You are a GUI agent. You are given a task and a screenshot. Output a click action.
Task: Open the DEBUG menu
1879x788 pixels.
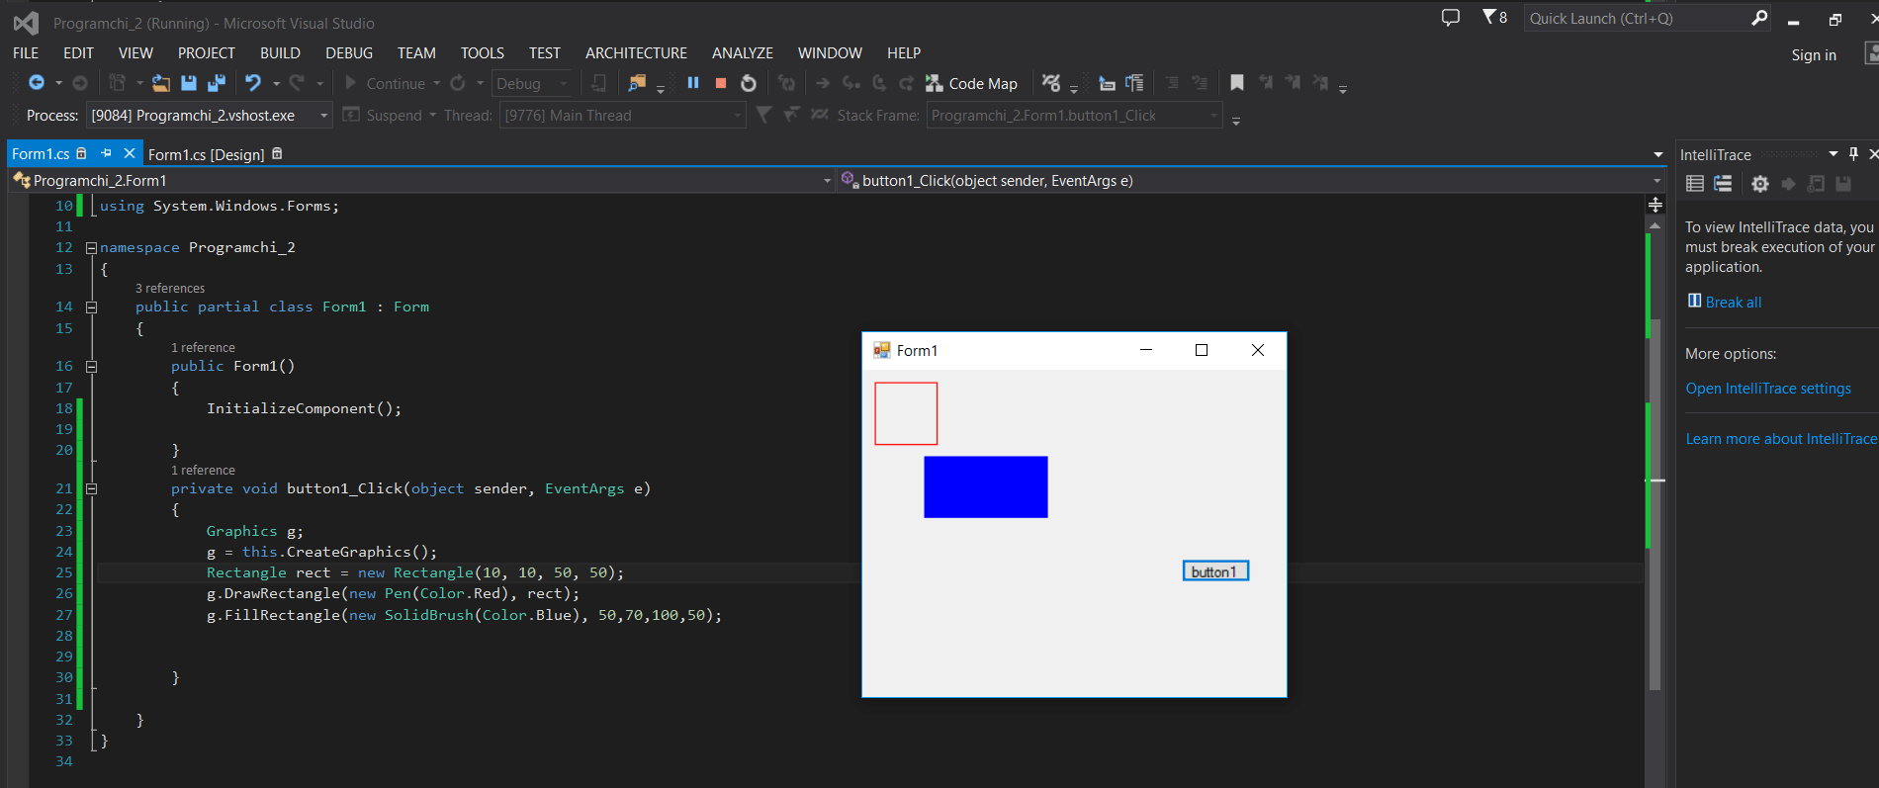349,53
